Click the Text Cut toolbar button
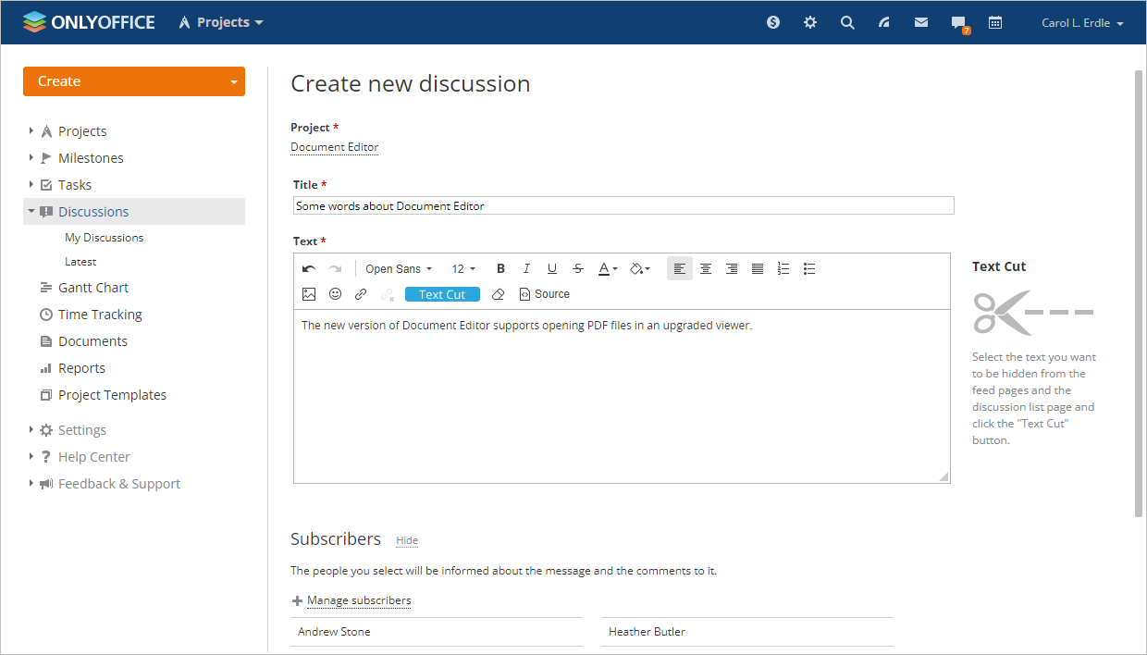1147x655 pixels. tap(442, 294)
